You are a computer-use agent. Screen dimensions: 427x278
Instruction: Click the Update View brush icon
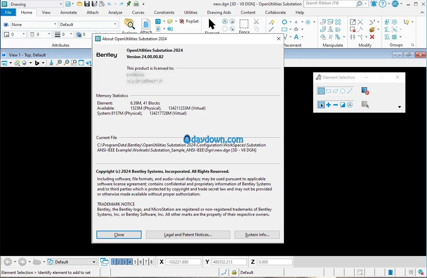tap(51, 63)
